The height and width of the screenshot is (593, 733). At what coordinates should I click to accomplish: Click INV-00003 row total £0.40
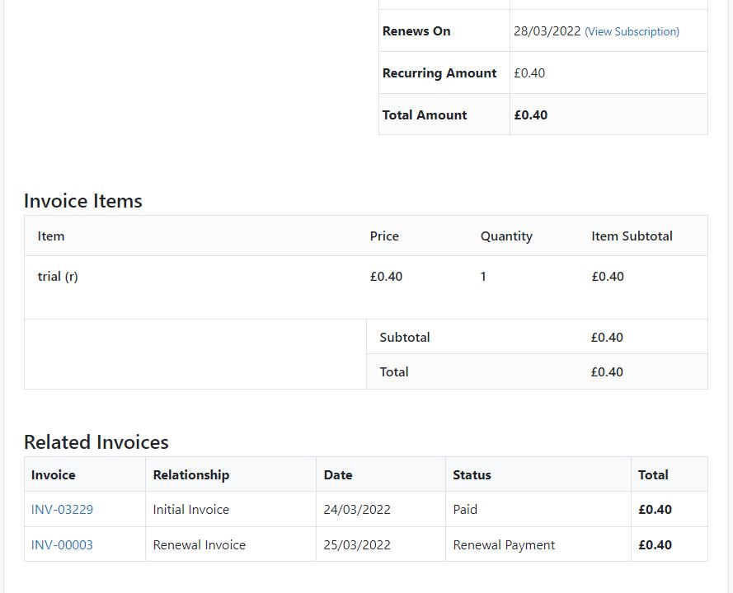(x=655, y=545)
